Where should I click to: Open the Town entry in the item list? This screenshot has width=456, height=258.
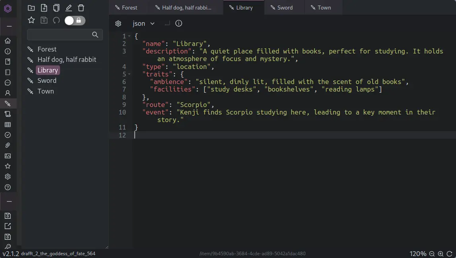pyautogui.click(x=45, y=91)
